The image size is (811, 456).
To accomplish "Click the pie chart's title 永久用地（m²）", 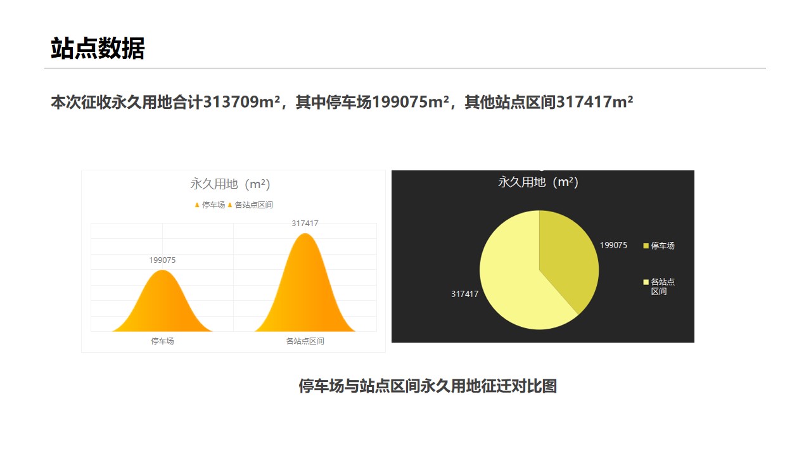I will coord(539,182).
